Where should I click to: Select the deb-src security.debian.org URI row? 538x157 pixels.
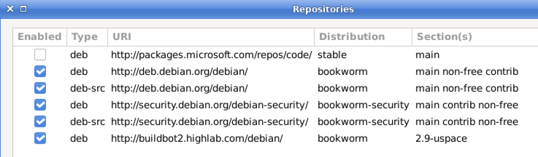[x=210, y=122]
